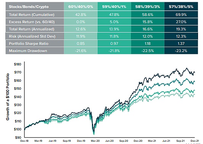The image size is (203, 144).
Task: Select the 60%/40%/0% column header
Action: point(81,6)
